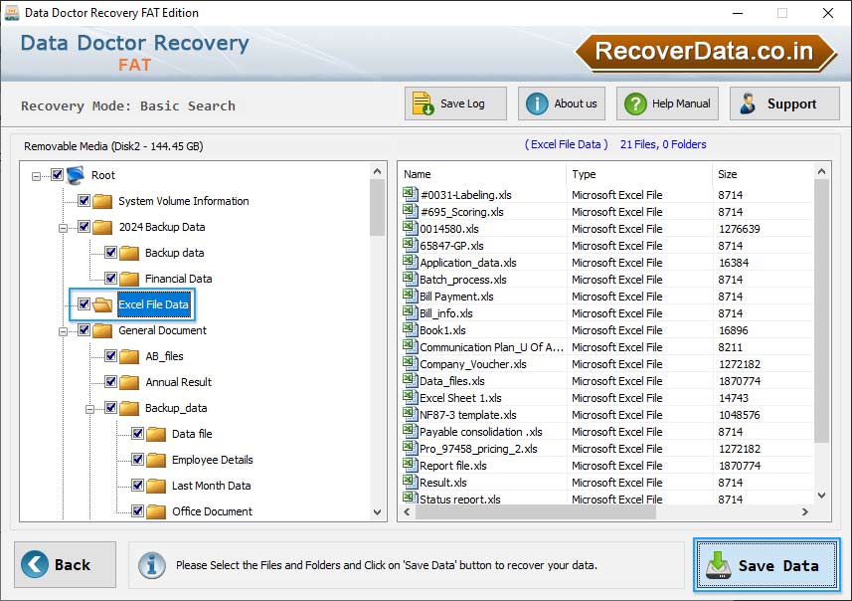The image size is (852, 601).
Task: Click the Financial Data folder icon
Action: (x=129, y=279)
